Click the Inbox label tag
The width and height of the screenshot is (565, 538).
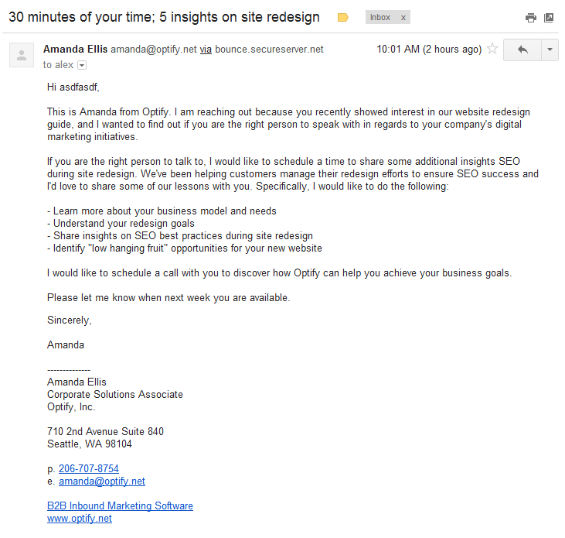[380, 18]
